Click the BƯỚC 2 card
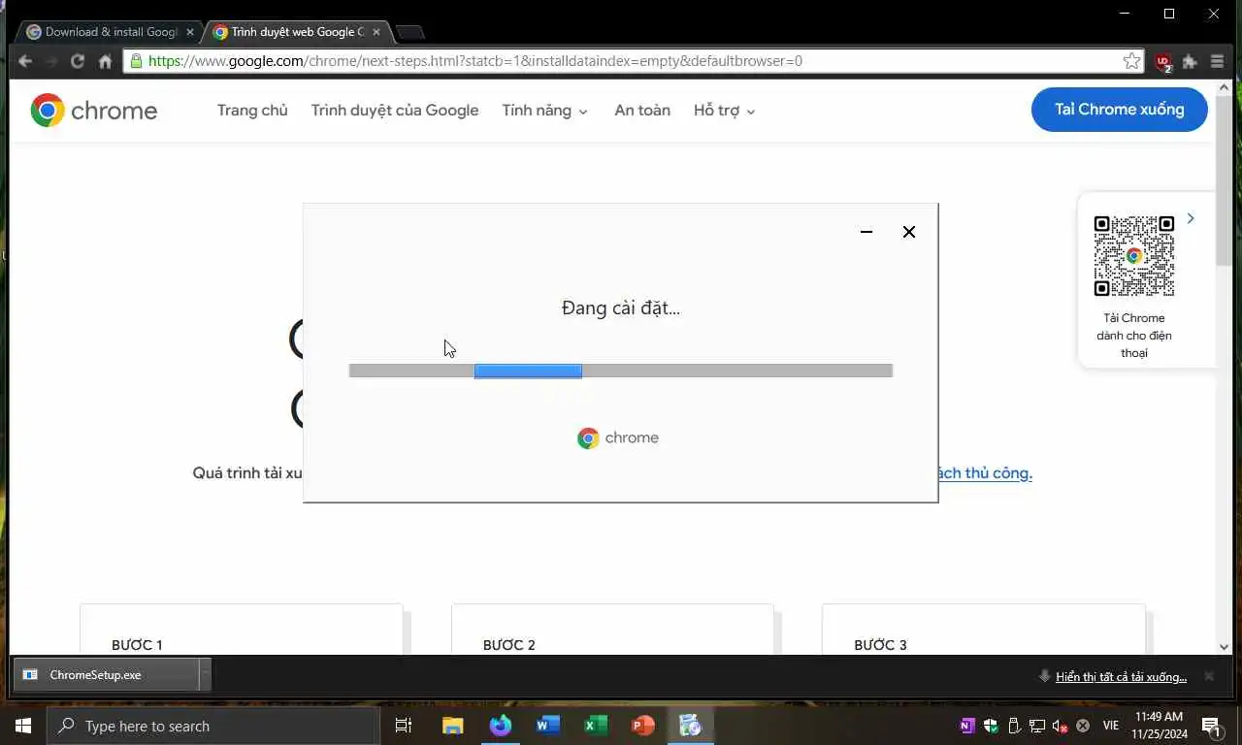 click(x=612, y=630)
